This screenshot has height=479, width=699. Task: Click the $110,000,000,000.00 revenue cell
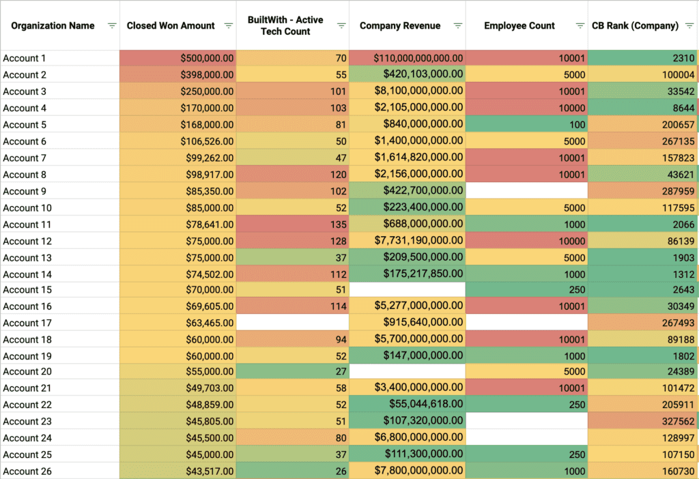[x=408, y=59]
